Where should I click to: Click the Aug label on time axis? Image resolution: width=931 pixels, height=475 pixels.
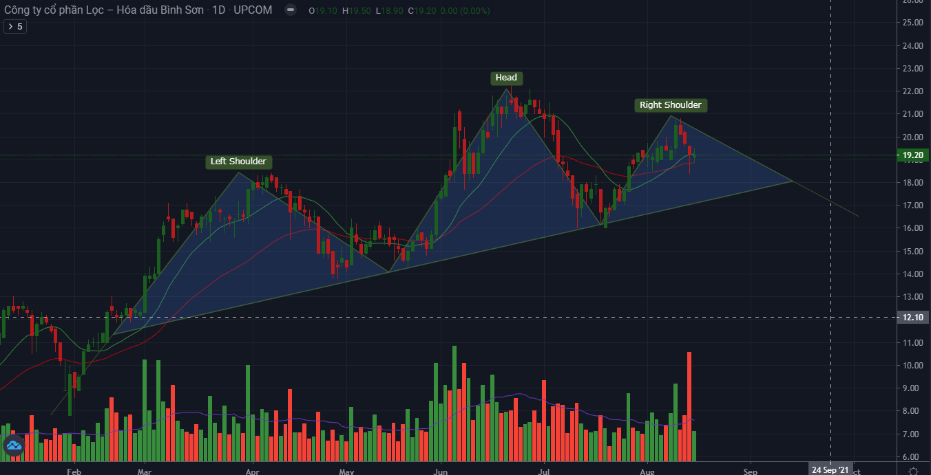[647, 472]
